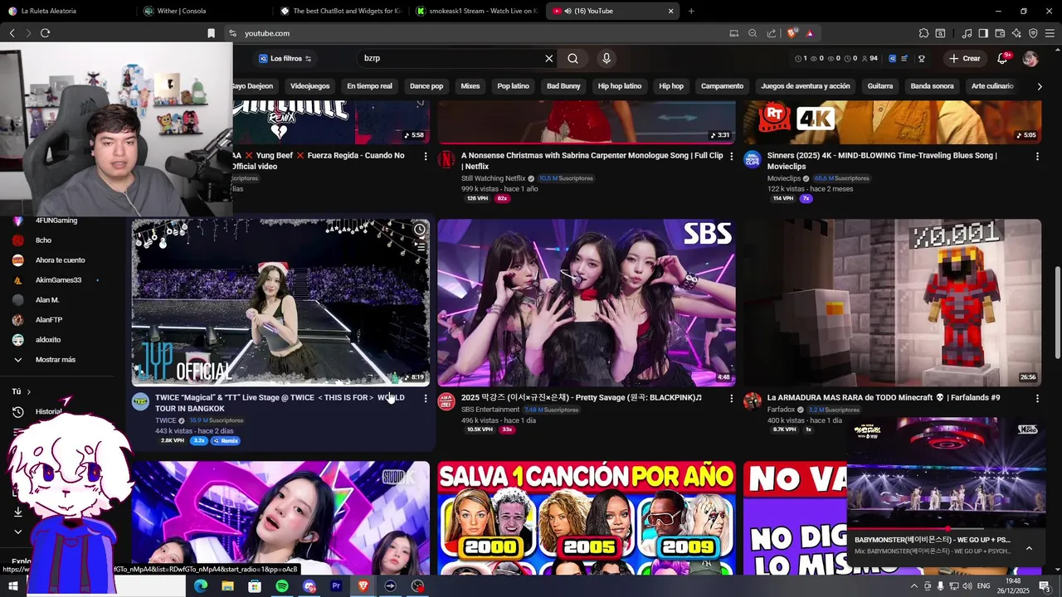This screenshot has height=597, width=1062.
Task: Open Ahora te cuento channel
Action: tap(60, 260)
